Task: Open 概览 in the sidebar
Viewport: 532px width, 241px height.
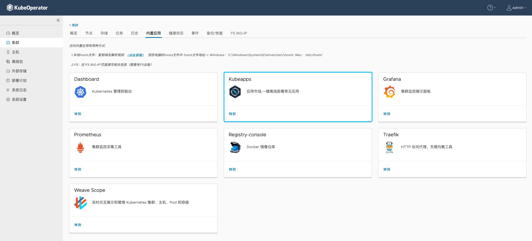Action: pos(31,33)
